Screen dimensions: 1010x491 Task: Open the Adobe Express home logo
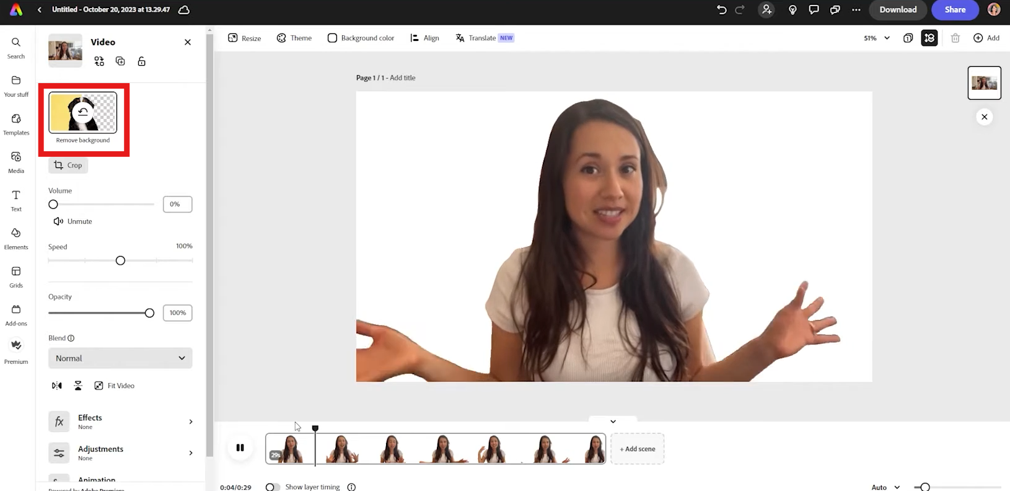click(x=16, y=10)
